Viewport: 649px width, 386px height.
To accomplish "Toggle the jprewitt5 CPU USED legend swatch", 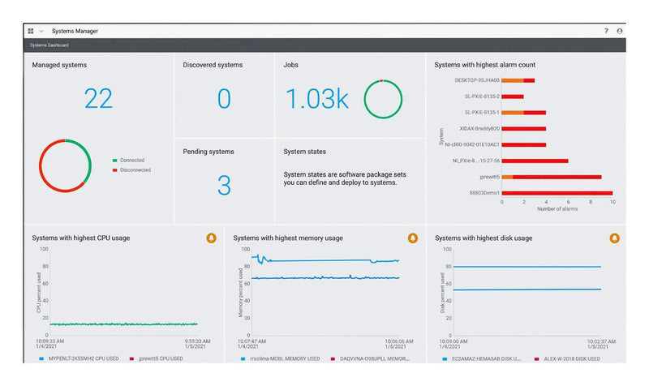I will click(131, 358).
